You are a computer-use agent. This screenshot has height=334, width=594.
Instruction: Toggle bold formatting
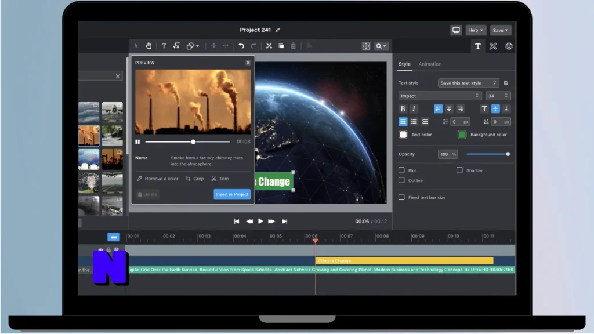403,108
